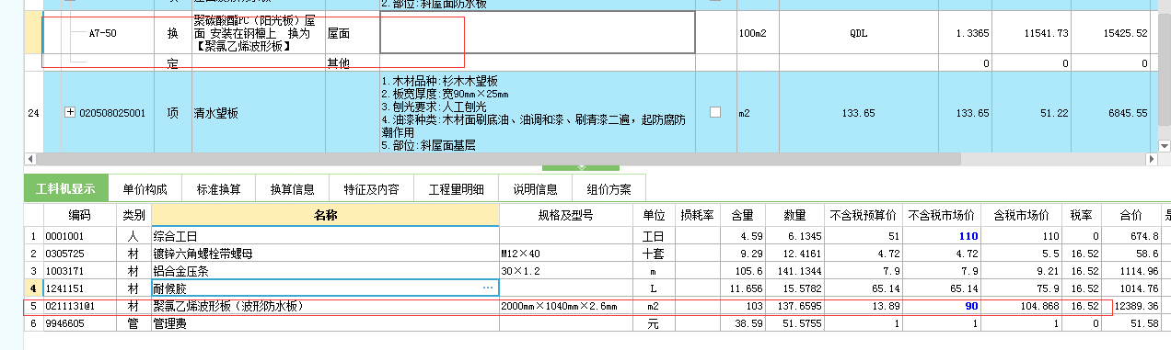Select 铝合金压条 material row

(x=325, y=271)
